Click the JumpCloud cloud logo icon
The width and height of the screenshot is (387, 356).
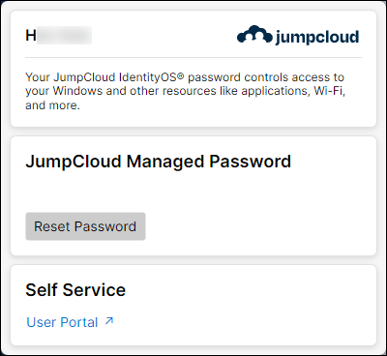tap(254, 34)
